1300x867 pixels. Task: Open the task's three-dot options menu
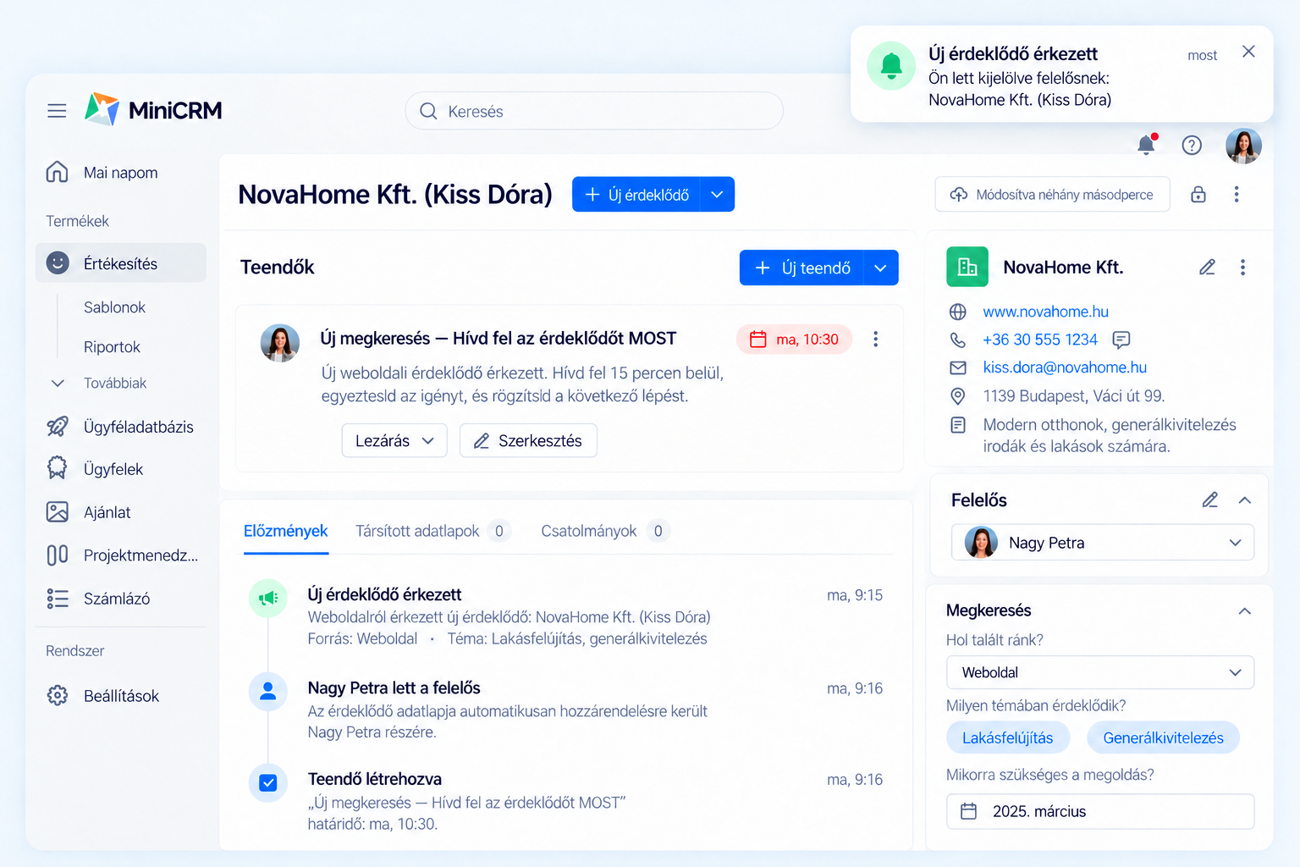[876, 340]
